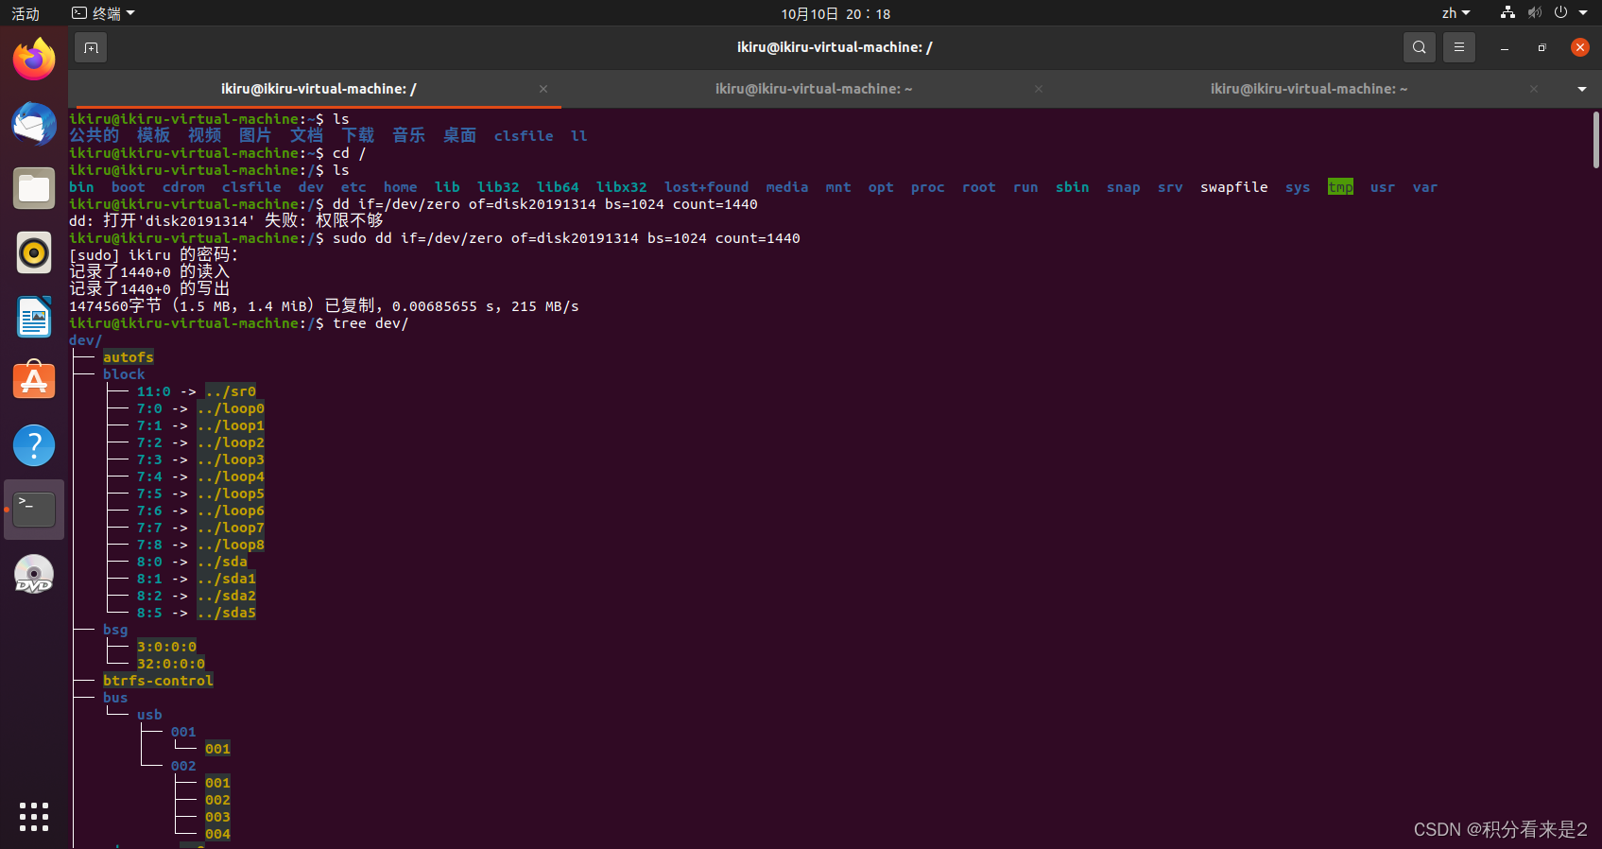Screen dimensions: 1602x849
Task: Click the highlighted 'tmp' directory
Action: point(1340,187)
